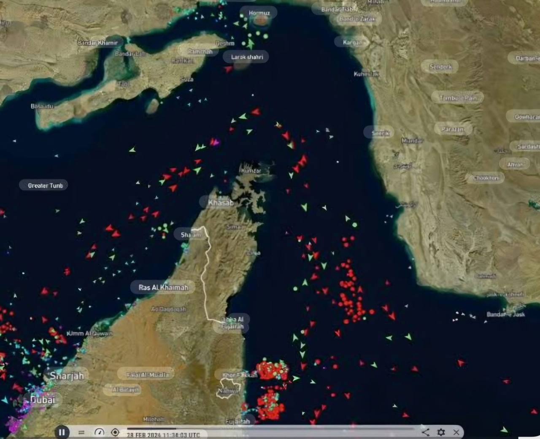Click the two-line menu icon in playback bar
Viewport: 540px width, 439px height.
81,432
